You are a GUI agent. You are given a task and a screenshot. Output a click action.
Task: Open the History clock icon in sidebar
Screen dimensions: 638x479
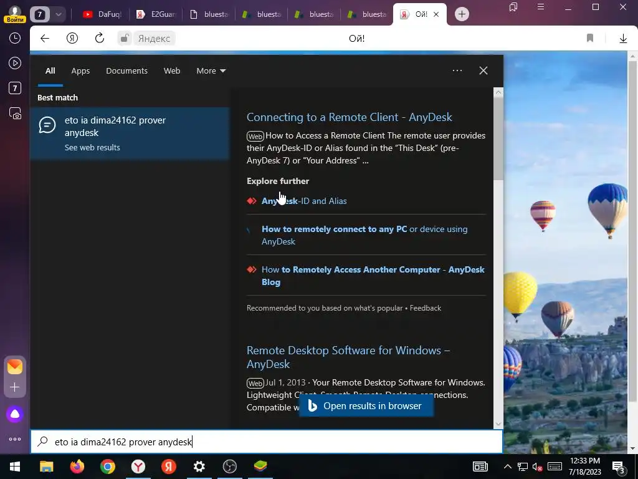[x=15, y=38]
